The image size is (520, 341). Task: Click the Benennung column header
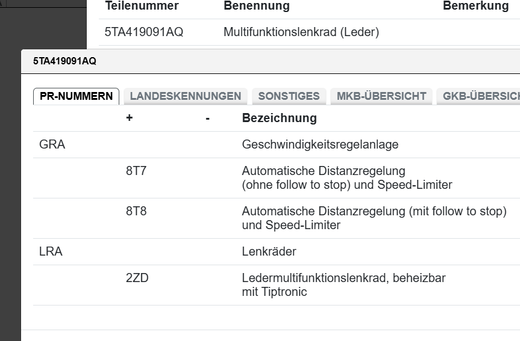pyautogui.click(x=256, y=6)
